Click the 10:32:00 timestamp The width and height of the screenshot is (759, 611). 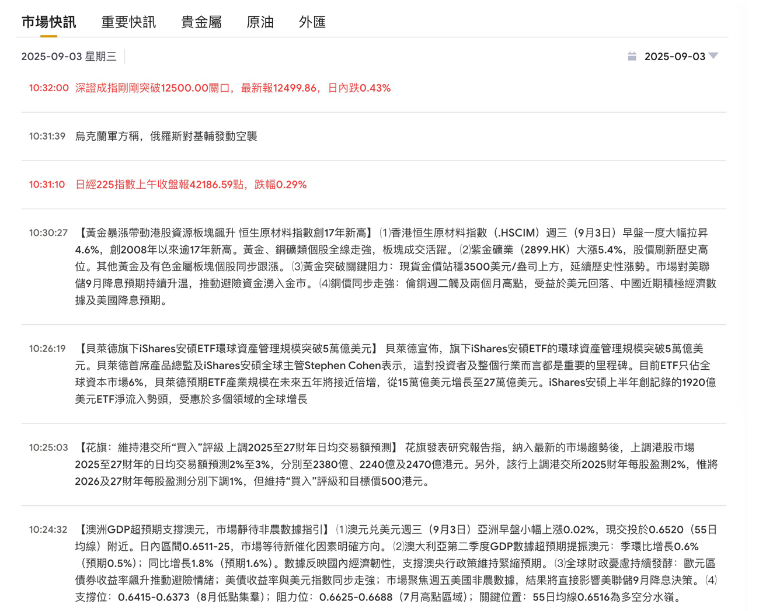coord(48,88)
